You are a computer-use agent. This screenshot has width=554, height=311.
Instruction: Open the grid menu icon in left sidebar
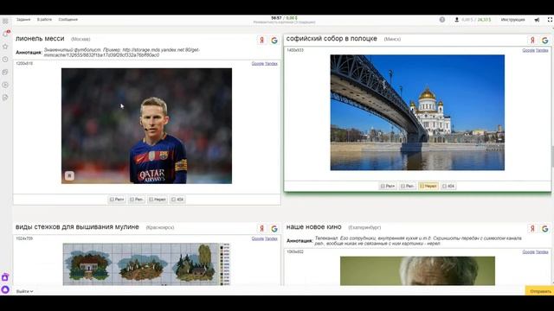point(5,21)
